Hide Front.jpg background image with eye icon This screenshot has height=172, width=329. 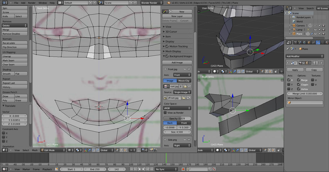pyautogui.click(x=185, y=69)
